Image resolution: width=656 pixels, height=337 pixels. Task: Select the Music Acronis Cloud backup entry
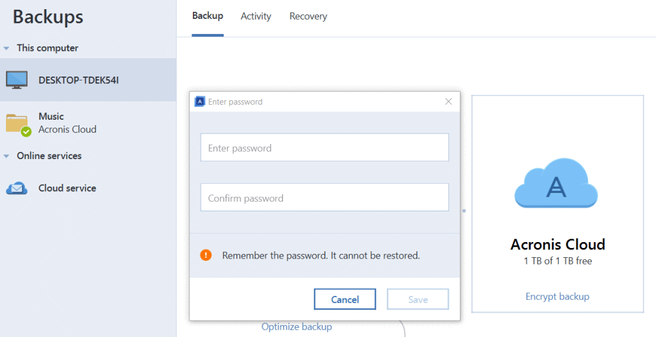point(68,123)
